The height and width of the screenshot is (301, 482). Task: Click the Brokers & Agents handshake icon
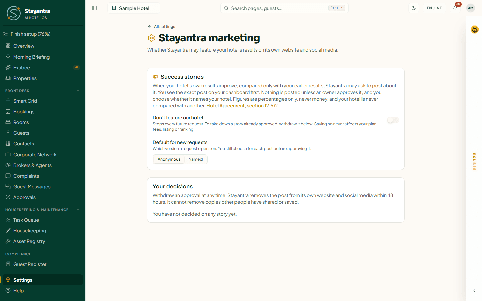point(8,165)
